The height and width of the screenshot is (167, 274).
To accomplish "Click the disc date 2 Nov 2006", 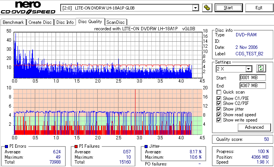I will pos(246,47).
